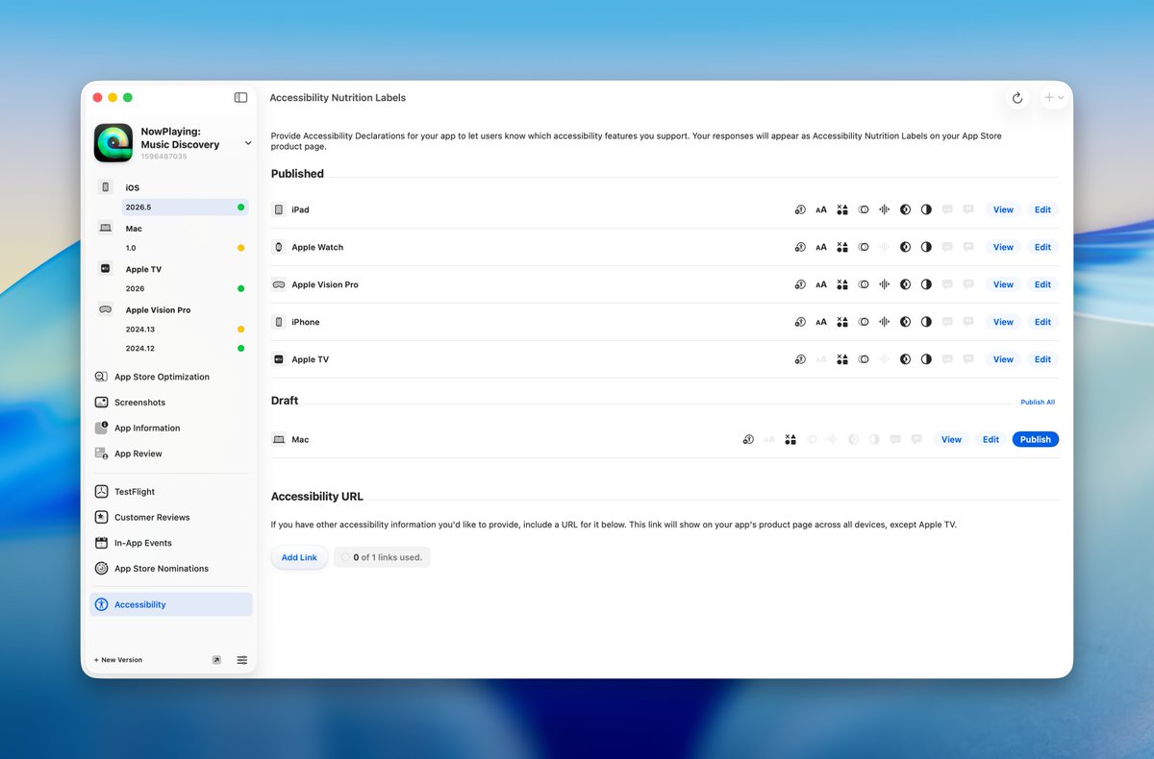The height and width of the screenshot is (759, 1154).
Task: Click the dimmed Audio Descriptions icon in iPhone row
Action: coord(968,322)
